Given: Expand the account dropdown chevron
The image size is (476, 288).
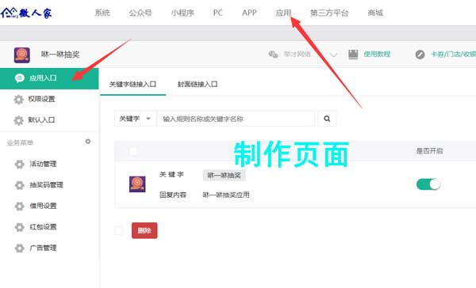Looking at the screenshot, I should (x=334, y=55).
